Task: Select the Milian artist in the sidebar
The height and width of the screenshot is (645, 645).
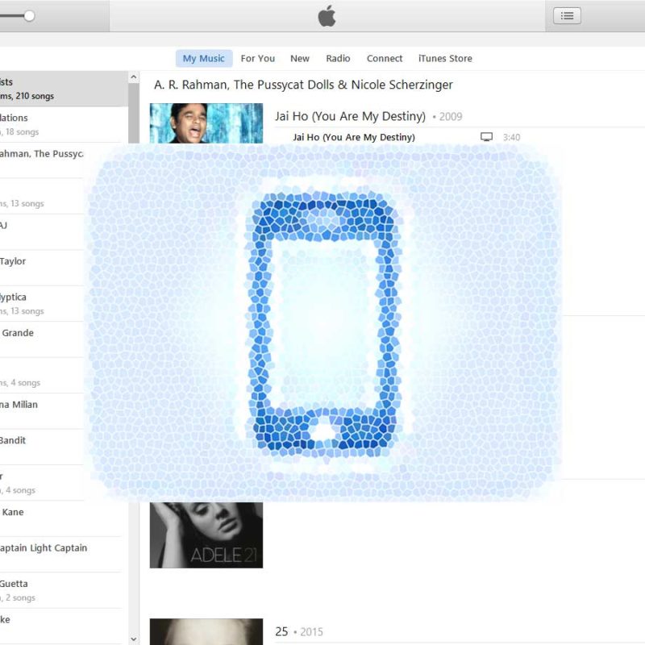Action: coord(41,411)
